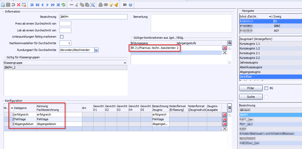Toggle Unterpunktungen farbig markieren checkbox
Image resolution: width=302 pixels, height=149 pixels.
62,37
